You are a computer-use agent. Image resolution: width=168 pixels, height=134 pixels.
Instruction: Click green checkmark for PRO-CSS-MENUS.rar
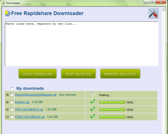[93, 109]
